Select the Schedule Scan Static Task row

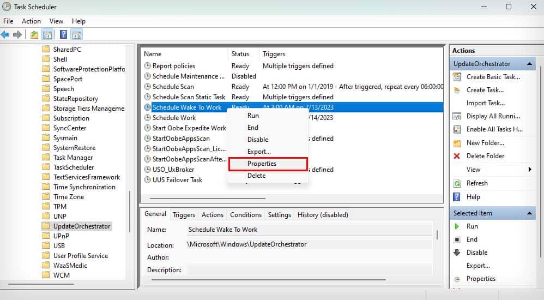point(189,97)
